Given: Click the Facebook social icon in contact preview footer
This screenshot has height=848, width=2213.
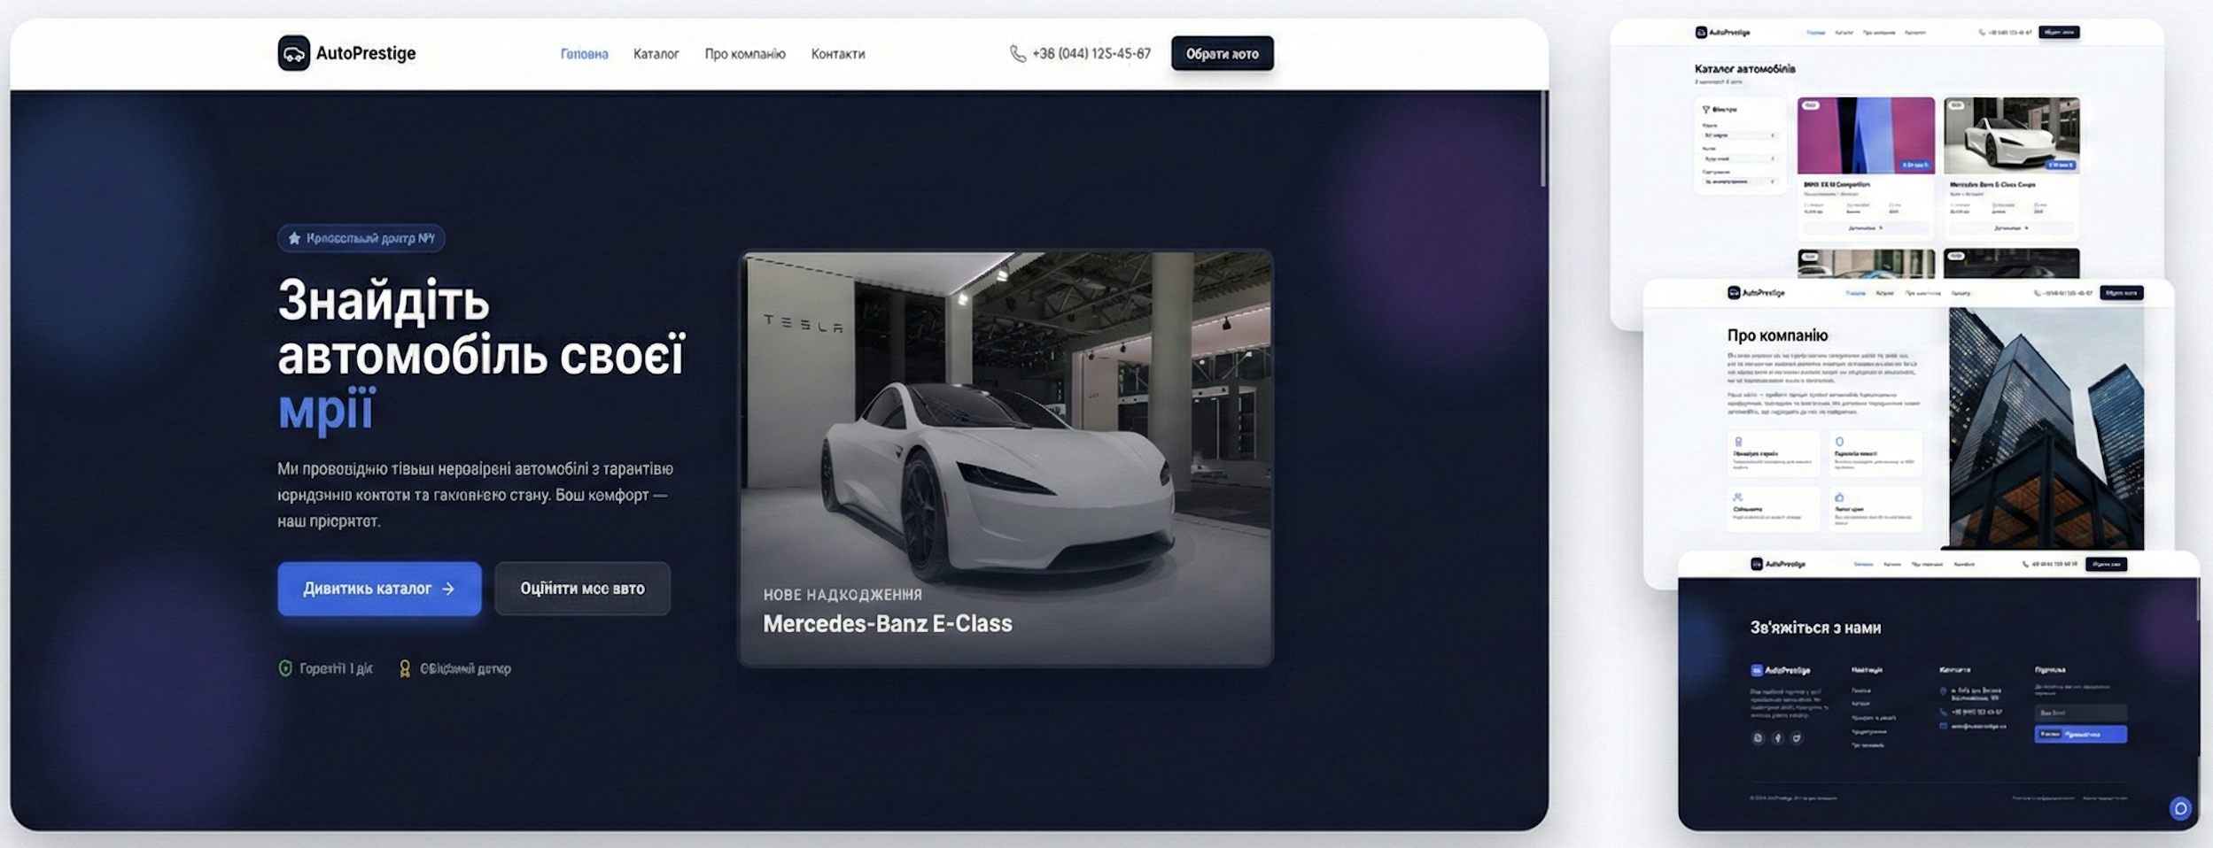Looking at the screenshot, I should [1777, 738].
